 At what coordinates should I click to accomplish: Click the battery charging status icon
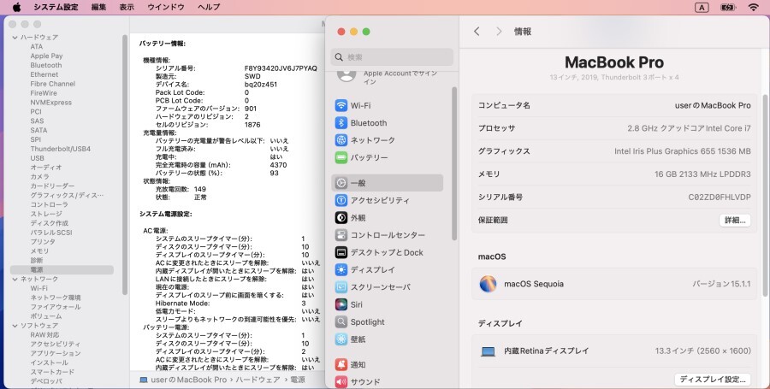click(x=727, y=7)
